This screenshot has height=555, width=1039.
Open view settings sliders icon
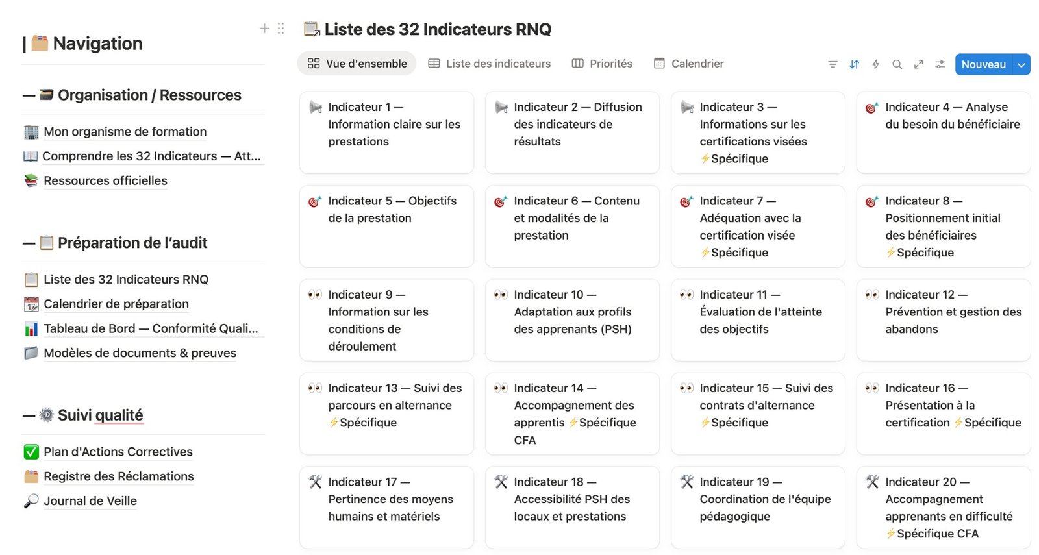pyautogui.click(x=940, y=64)
